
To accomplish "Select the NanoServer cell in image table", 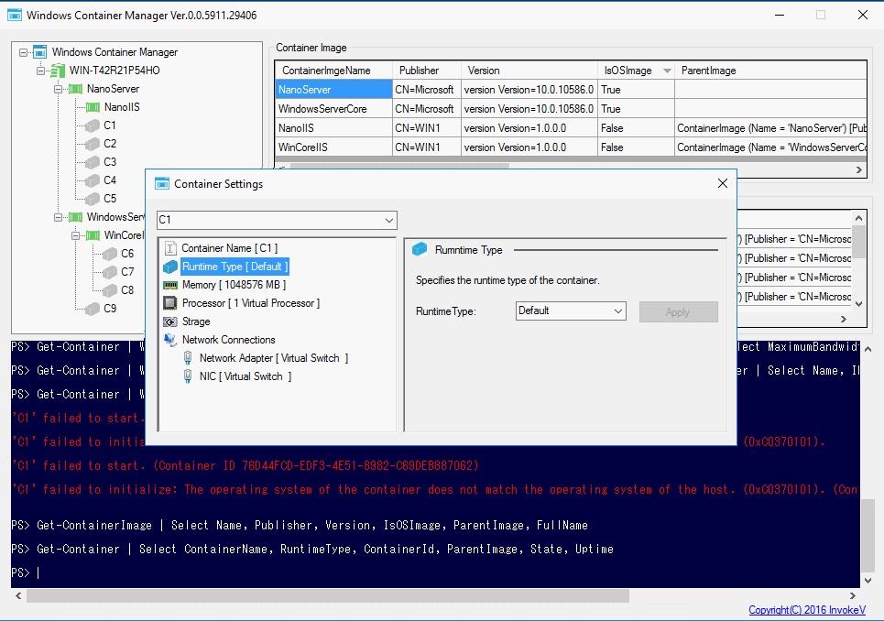I will [x=333, y=90].
